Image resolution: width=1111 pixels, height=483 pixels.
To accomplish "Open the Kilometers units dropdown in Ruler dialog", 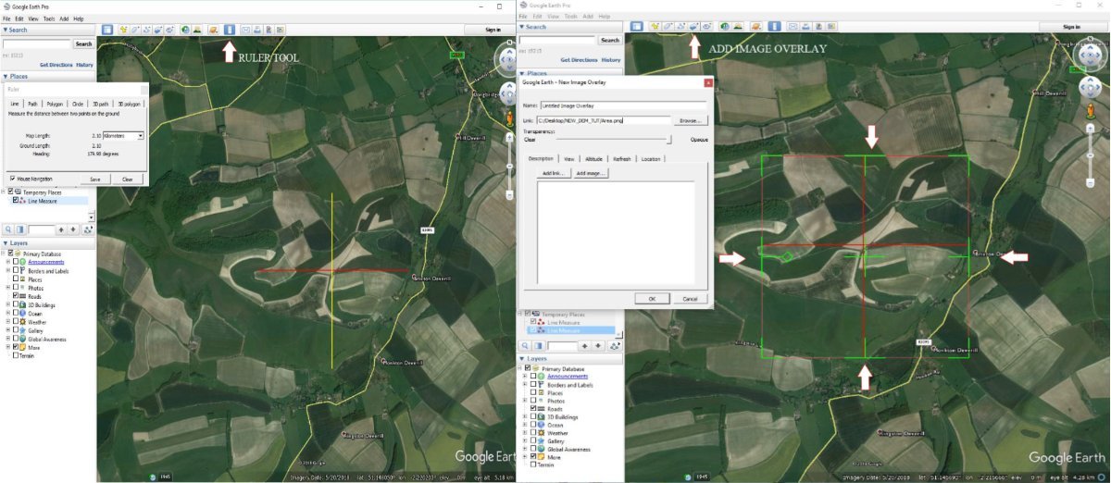I will (x=140, y=136).
